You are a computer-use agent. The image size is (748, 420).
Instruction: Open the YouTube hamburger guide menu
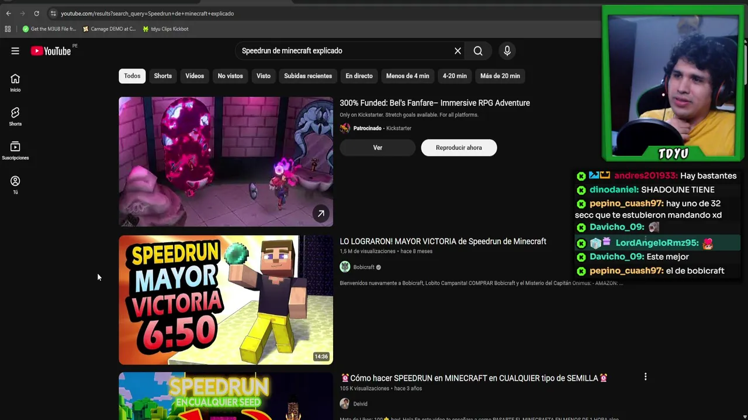(15, 51)
